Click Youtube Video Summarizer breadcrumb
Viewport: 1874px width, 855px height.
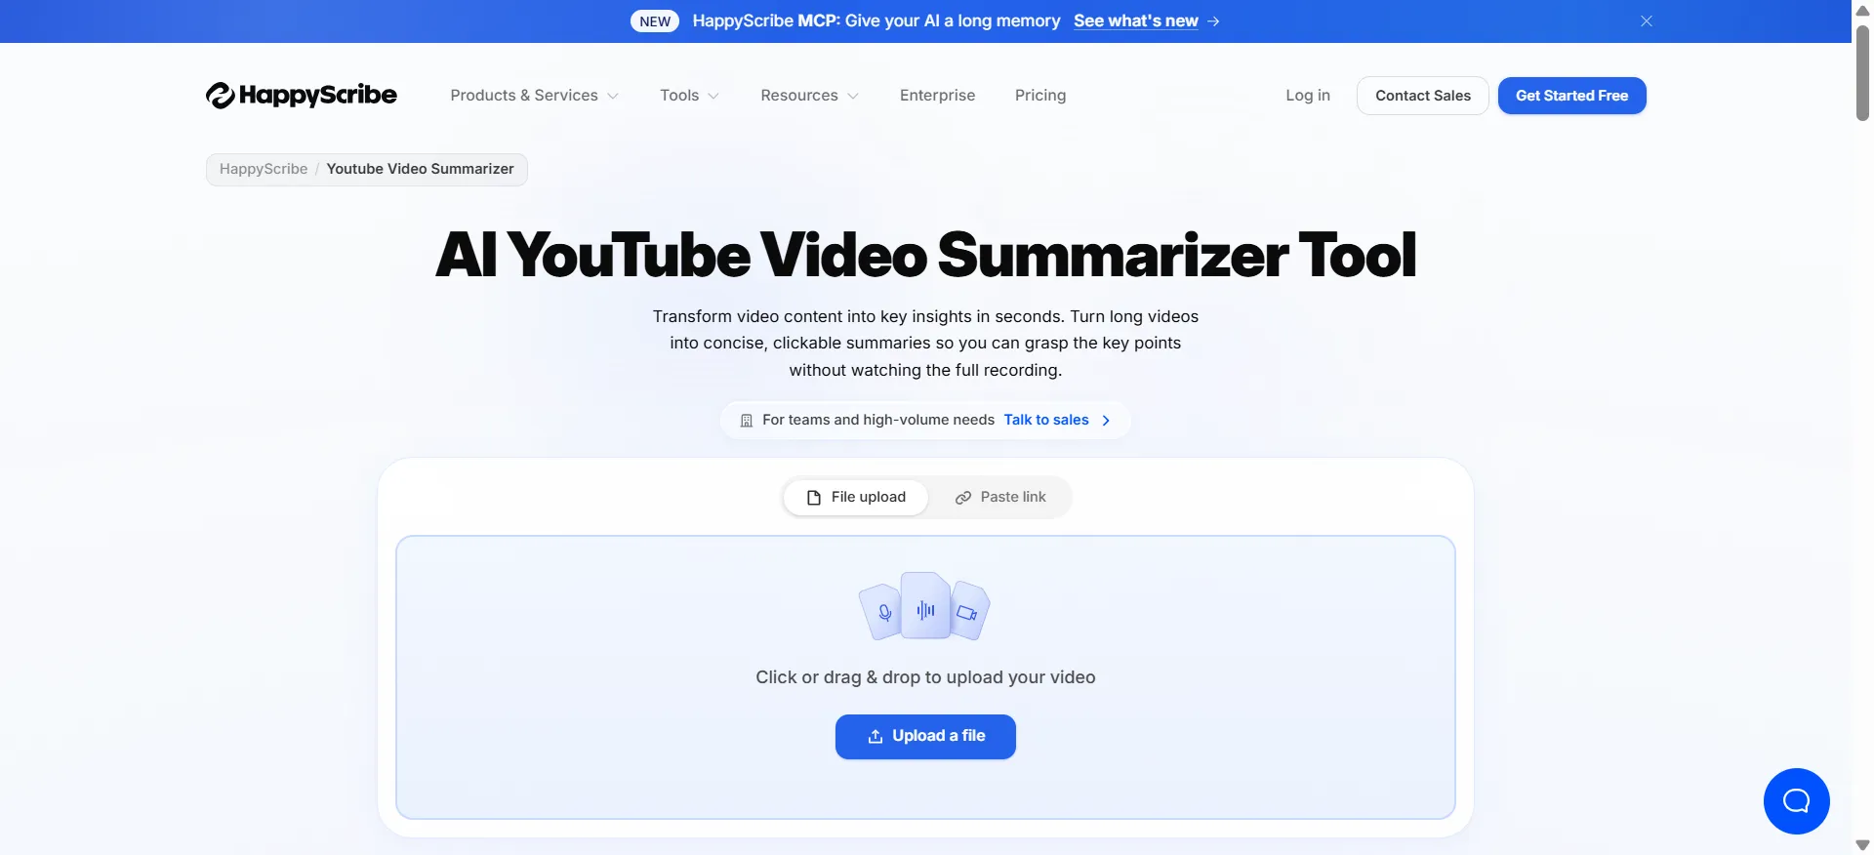pos(420,169)
